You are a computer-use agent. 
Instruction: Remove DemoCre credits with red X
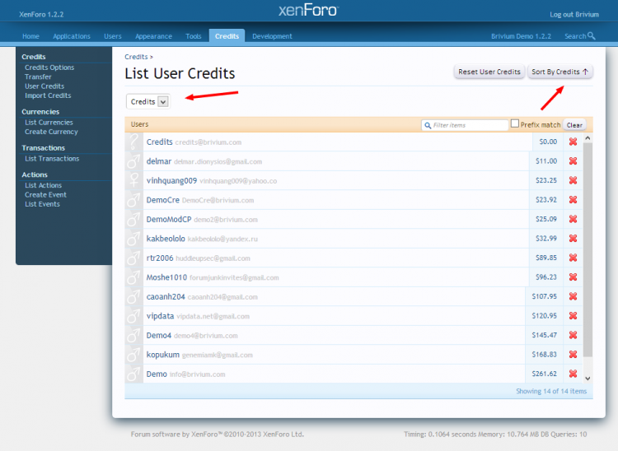tap(573, 199)
